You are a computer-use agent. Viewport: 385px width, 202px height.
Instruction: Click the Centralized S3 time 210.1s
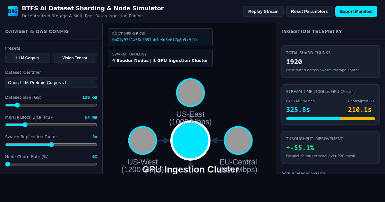[360, 110]
